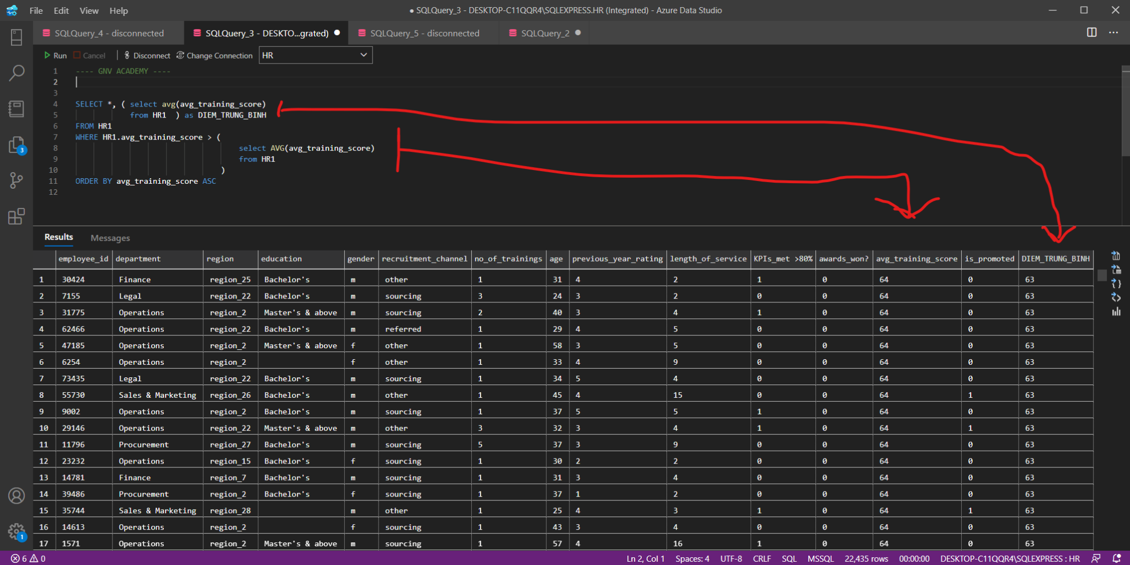The width and height of the screenshot is (1130, 565).
Task: Run the SQL query
Action: click(55, 55)
